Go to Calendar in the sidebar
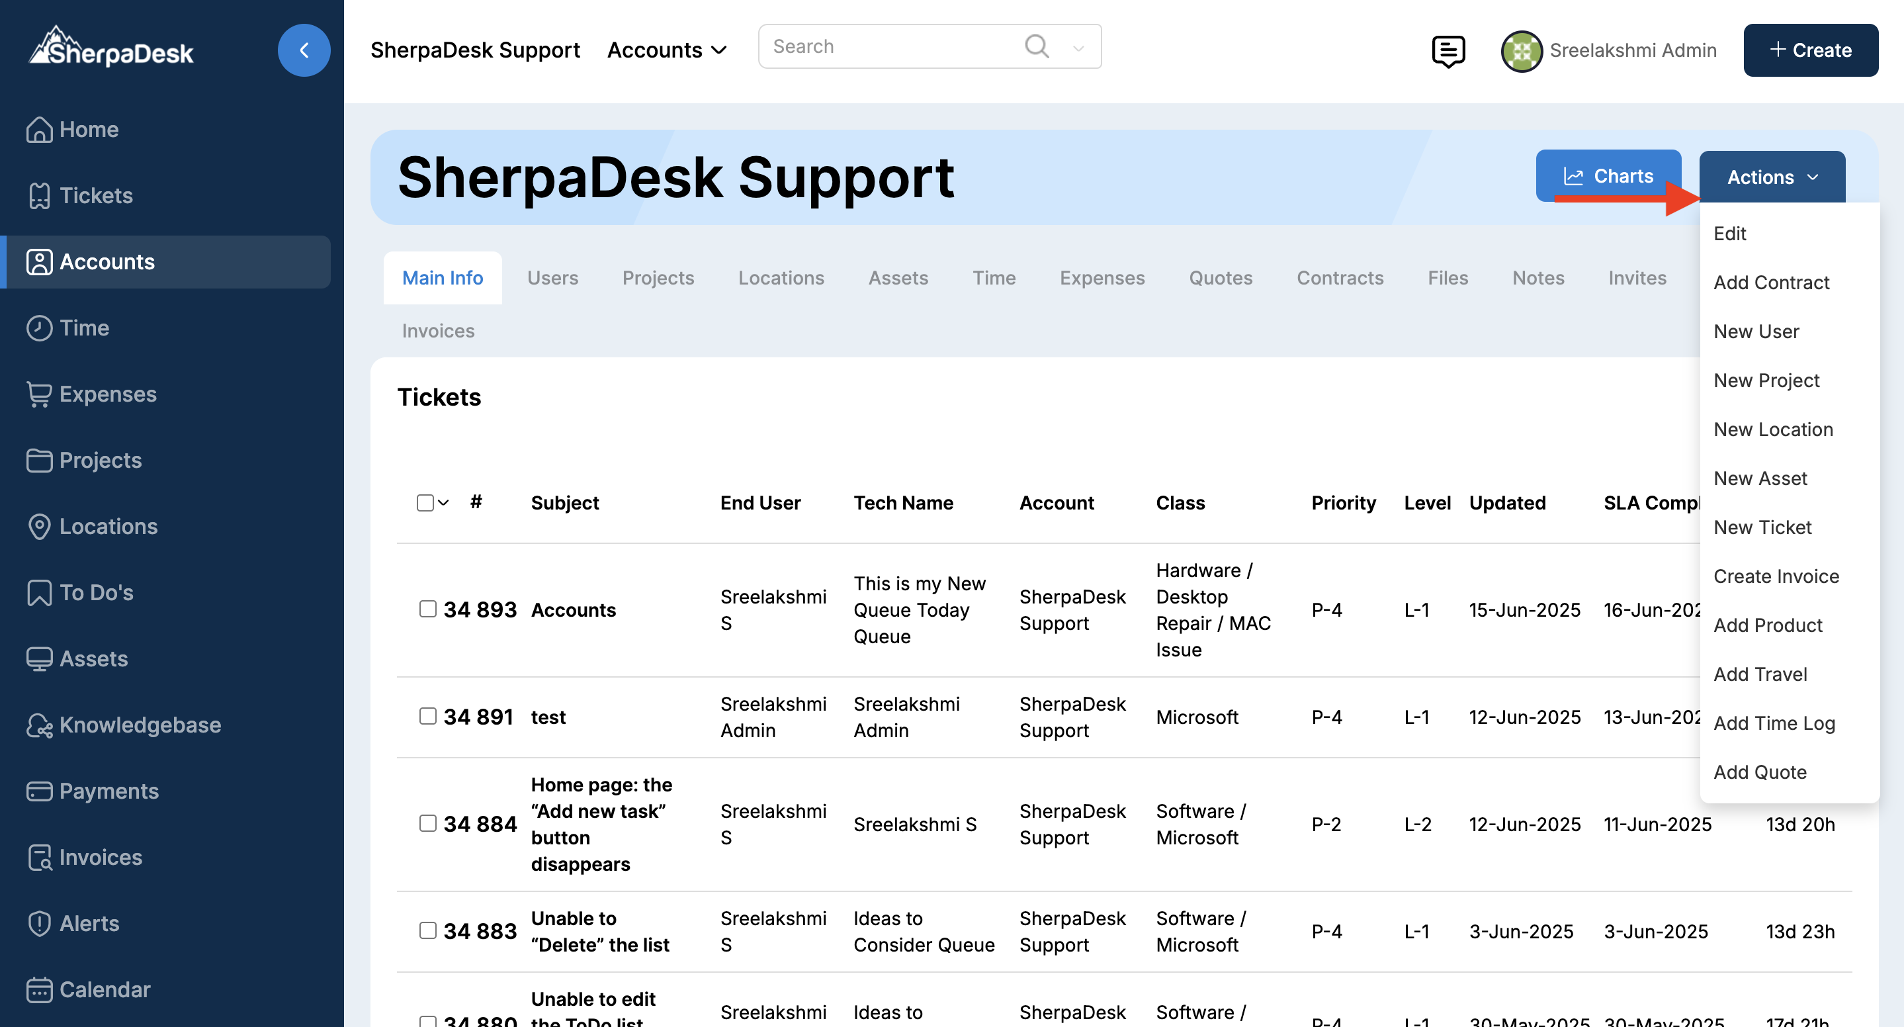 (x=105, y=989)
